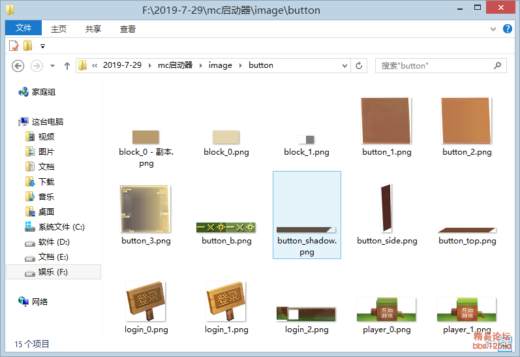Viewport: 520px width, 357px height.
Task: Select the player_1.png file thumbnail
Action: tap(466, 309)
